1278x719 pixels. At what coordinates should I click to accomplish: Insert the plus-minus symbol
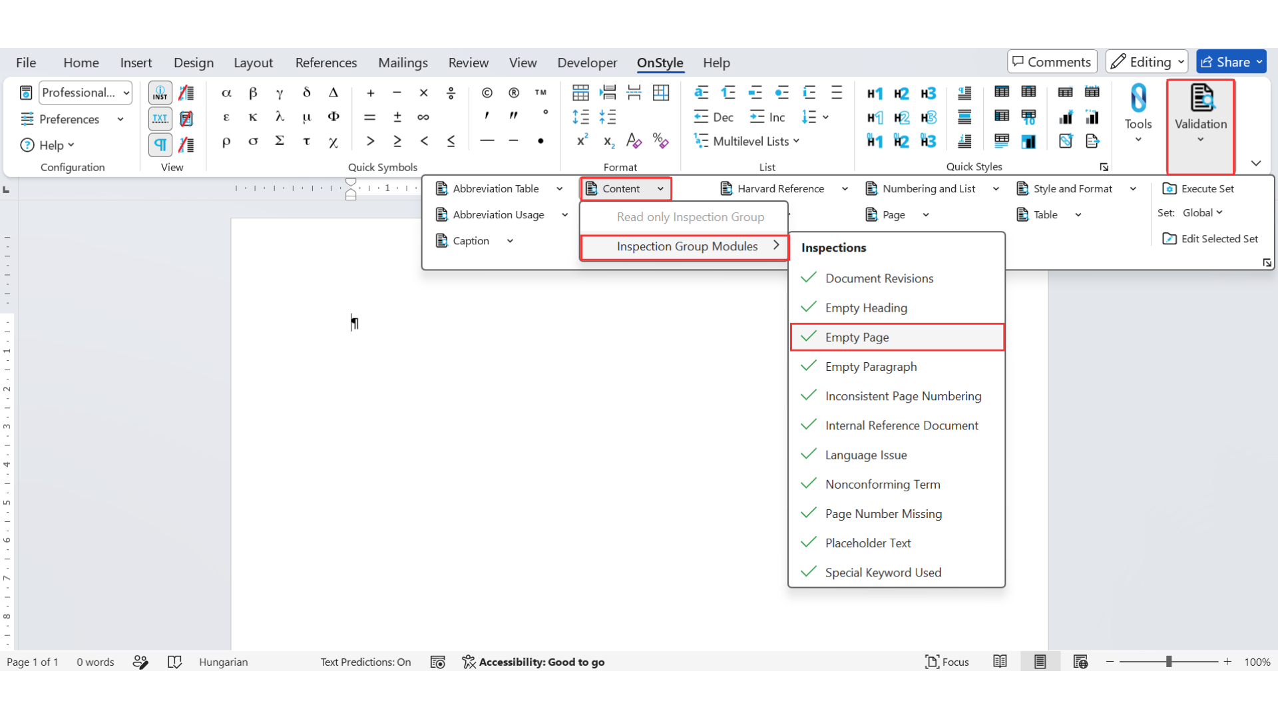(397, 117)
